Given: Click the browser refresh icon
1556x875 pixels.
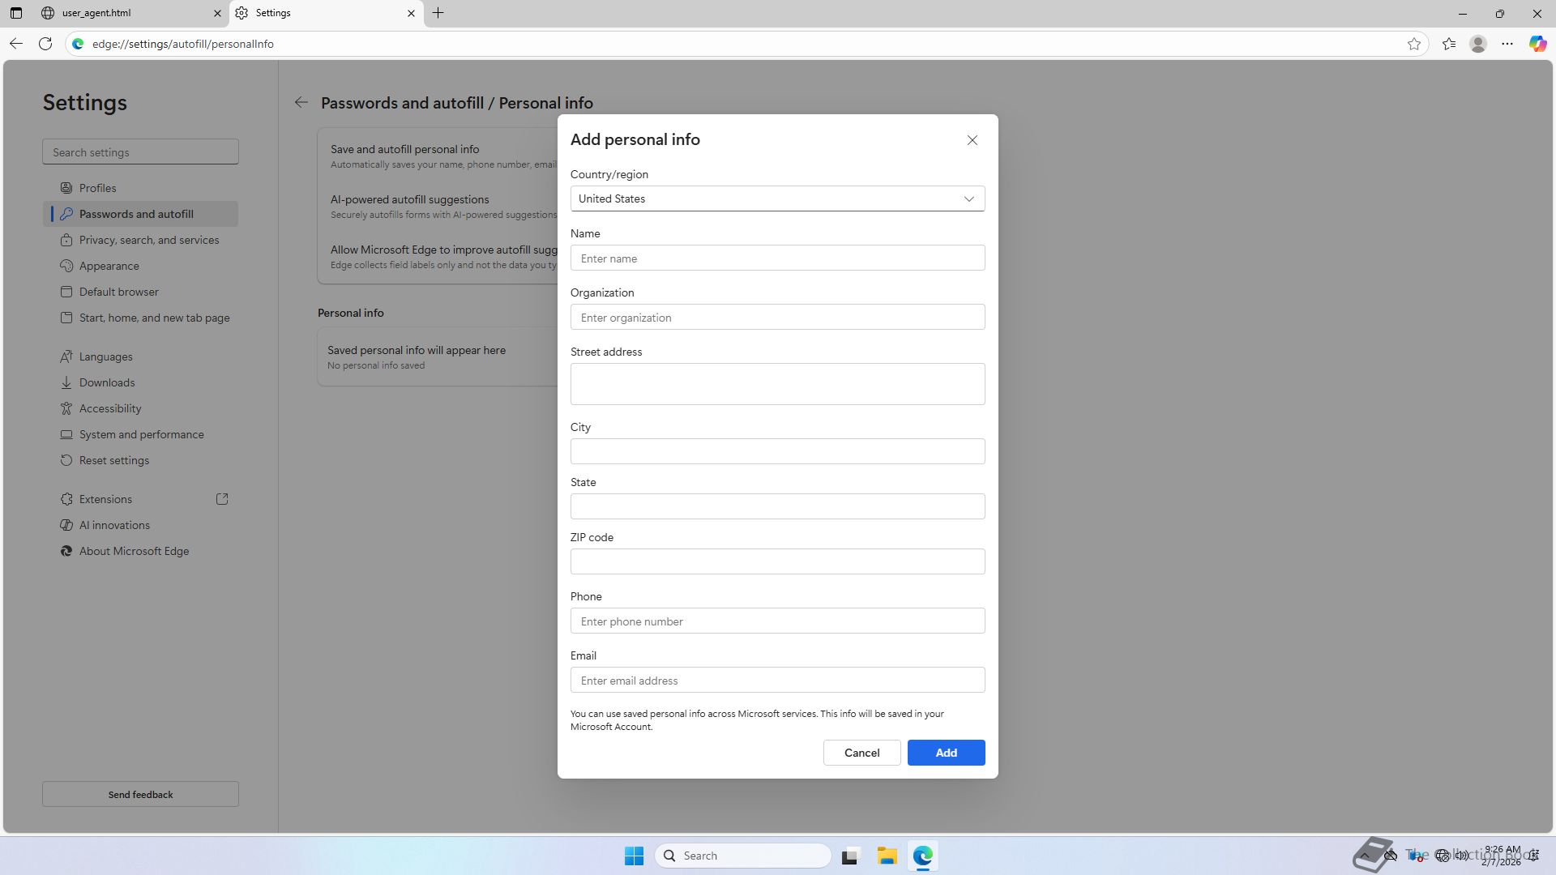Looking at the screenshot, I should tap(45, 44).
